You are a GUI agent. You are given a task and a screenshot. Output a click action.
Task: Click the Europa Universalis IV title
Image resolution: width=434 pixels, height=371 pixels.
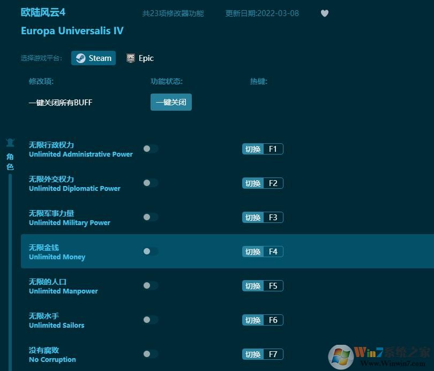72,30
